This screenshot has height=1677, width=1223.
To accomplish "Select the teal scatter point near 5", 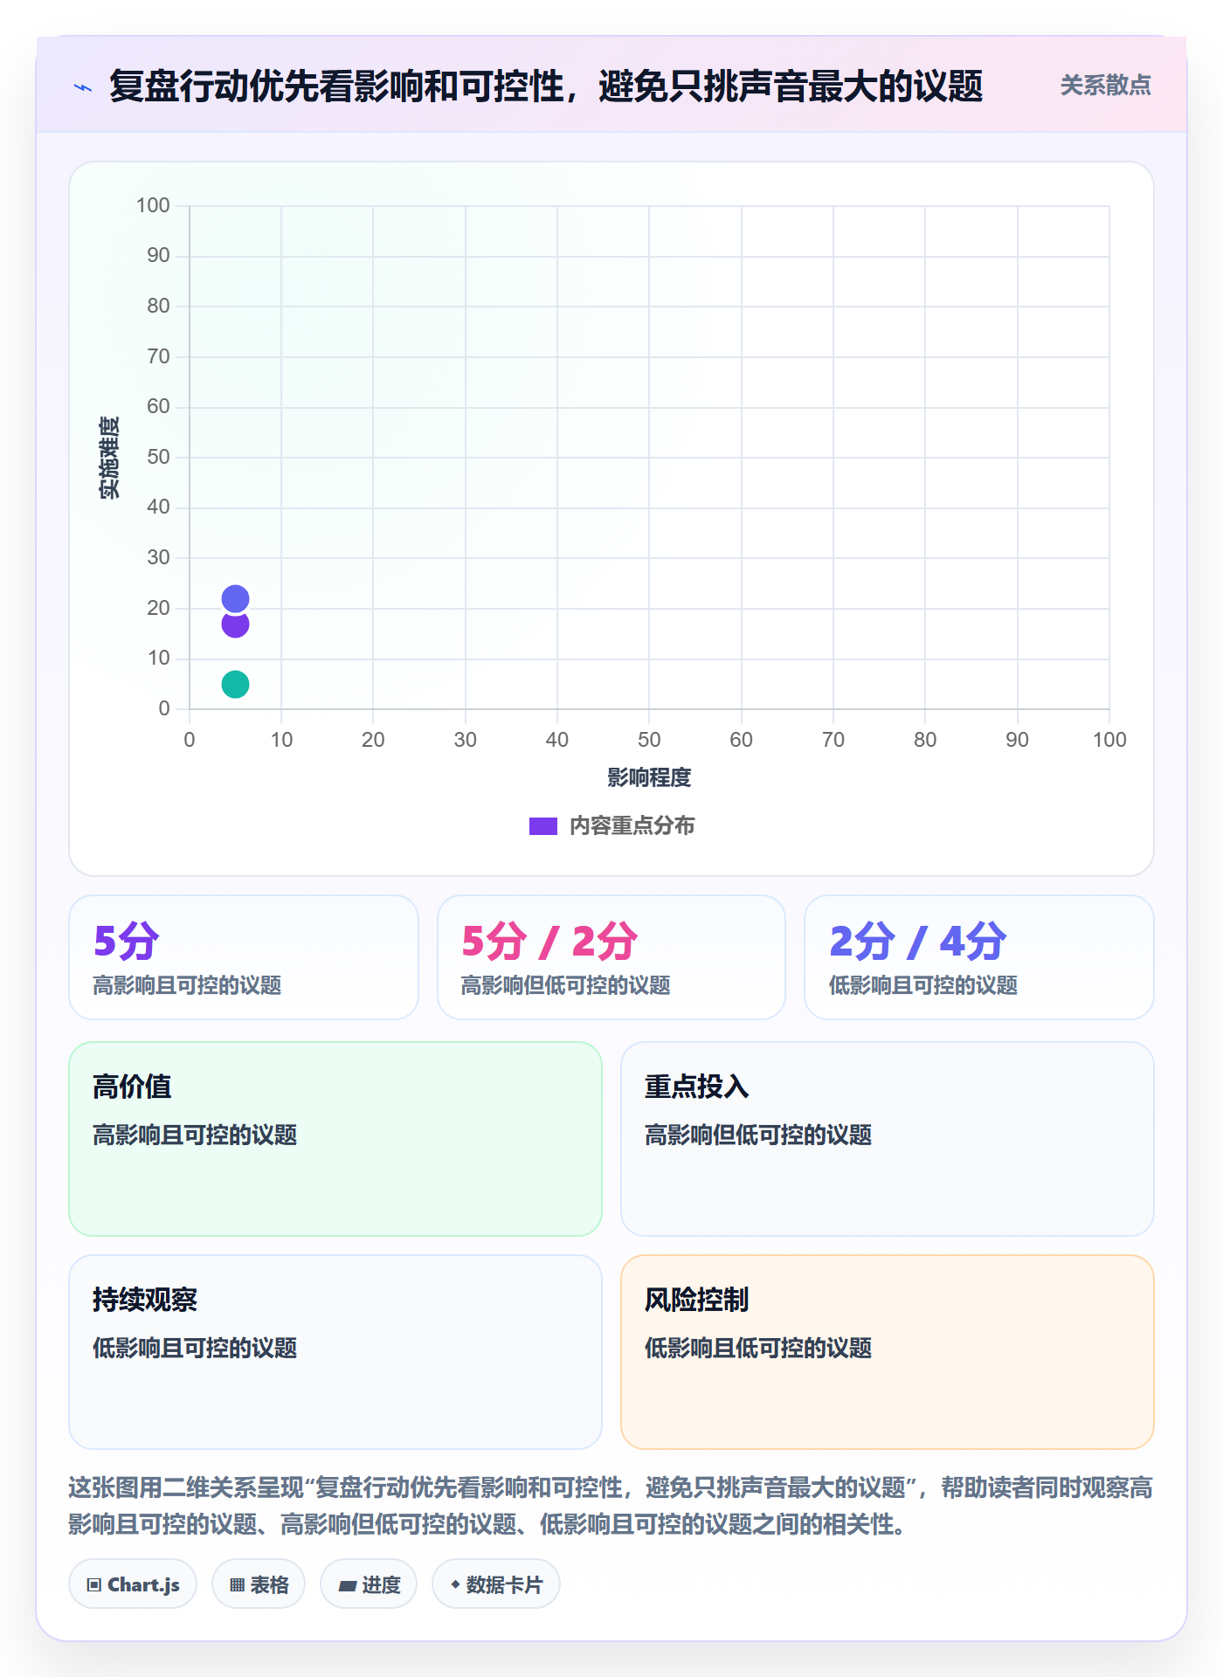I will [x=235, y=684].
